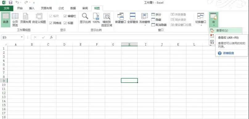Click the blue question mark help icon
Viewport: 249px width, 119px height.
click(220, 53)
